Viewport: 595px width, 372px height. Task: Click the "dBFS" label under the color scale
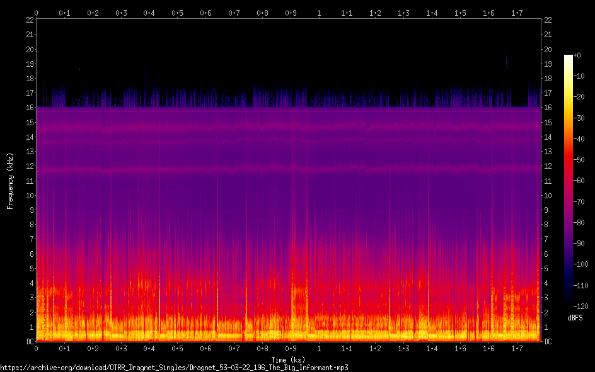[575, 318]
